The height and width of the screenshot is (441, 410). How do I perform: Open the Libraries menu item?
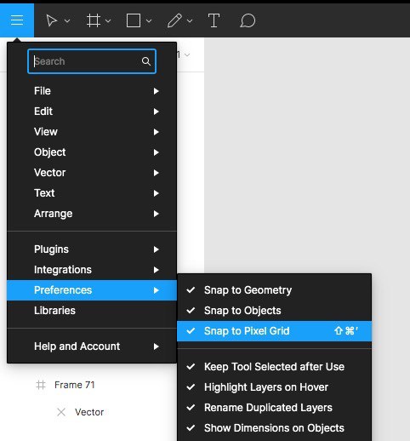pos(92,311)
